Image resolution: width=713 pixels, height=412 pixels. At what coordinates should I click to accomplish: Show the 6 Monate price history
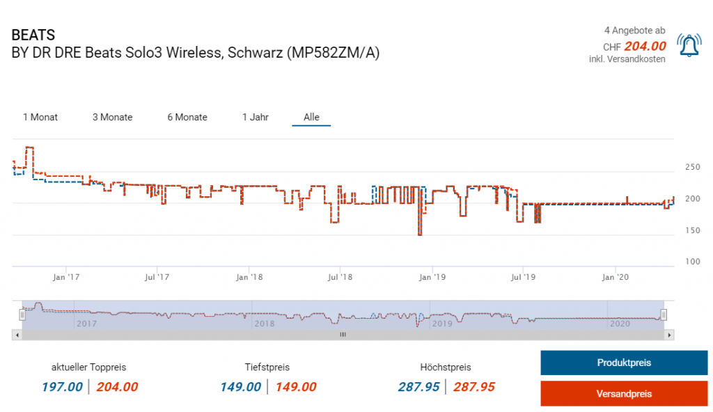click(x=187, y=117)
